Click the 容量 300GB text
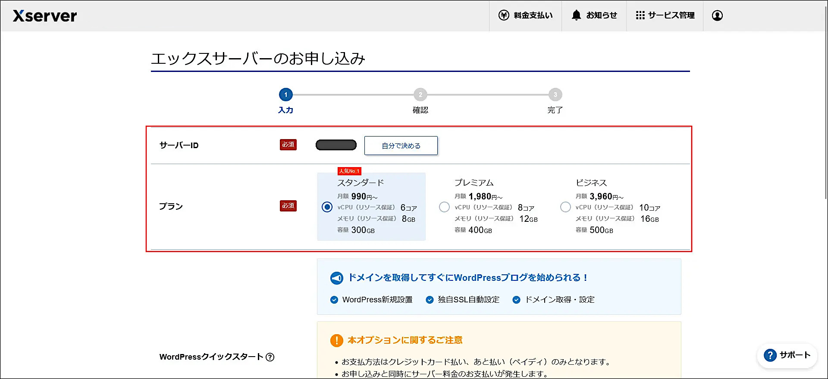The height and width of the screenshot is (379, 828). click(x=356, y=230)
